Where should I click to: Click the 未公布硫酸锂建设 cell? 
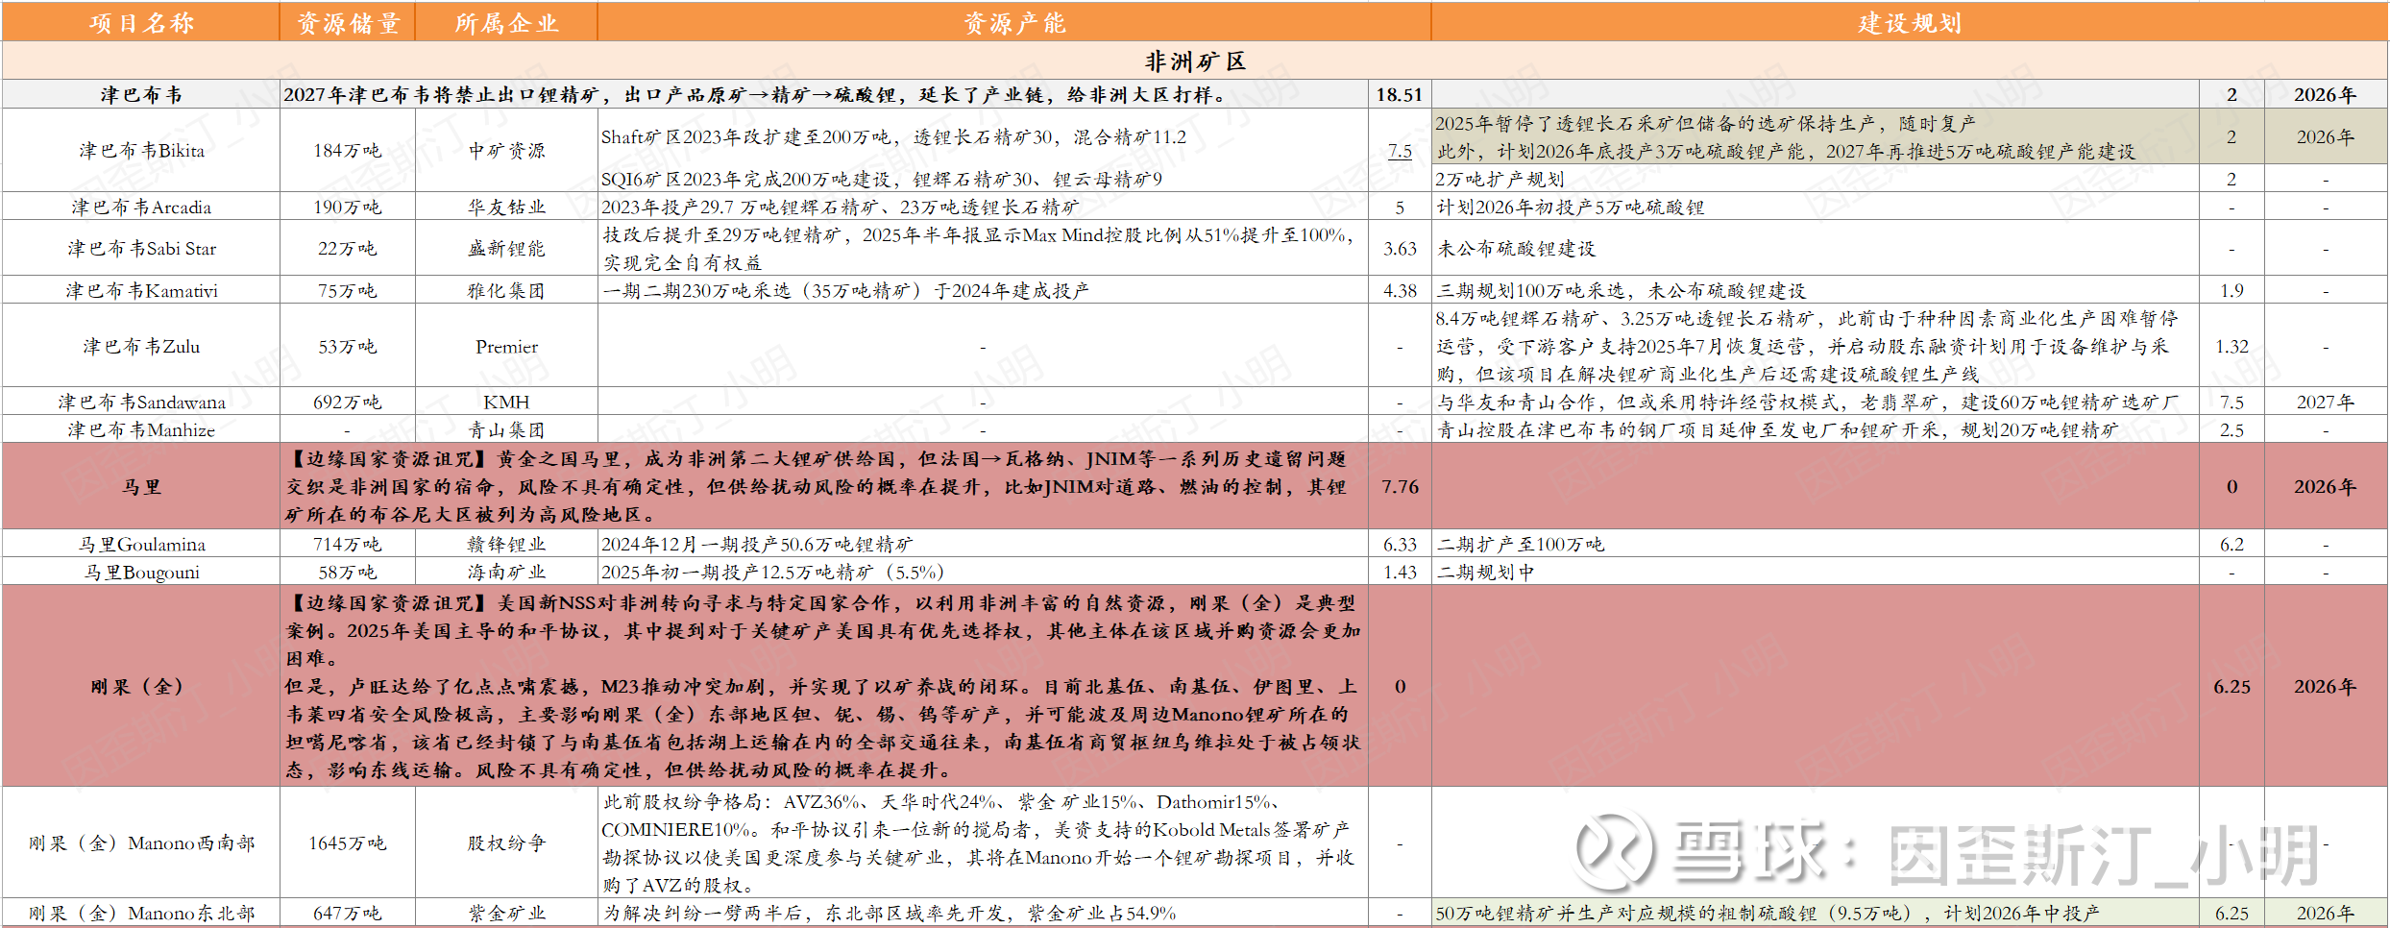[1816, 248]
